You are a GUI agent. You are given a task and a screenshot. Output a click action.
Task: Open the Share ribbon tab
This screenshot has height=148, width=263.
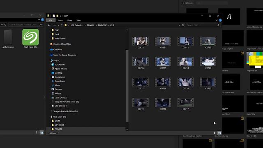tap(69, 20)
